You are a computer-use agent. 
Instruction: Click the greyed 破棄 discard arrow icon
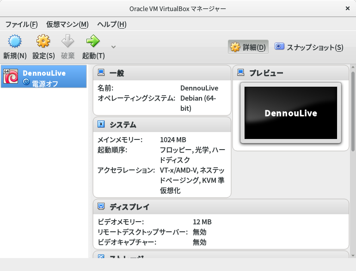(x=68, y=41)
